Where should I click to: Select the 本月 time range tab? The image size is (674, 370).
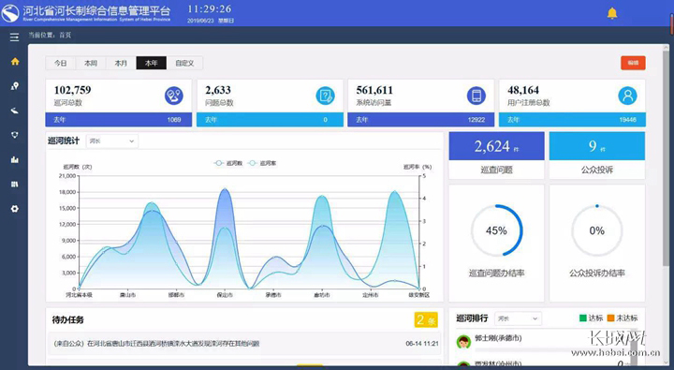coord(121,63)
